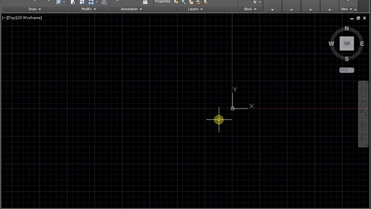Viewport: 371px width, 209px height.
Task: Open the [2D Wireframe] visual style menu
Action: point(30,18)
